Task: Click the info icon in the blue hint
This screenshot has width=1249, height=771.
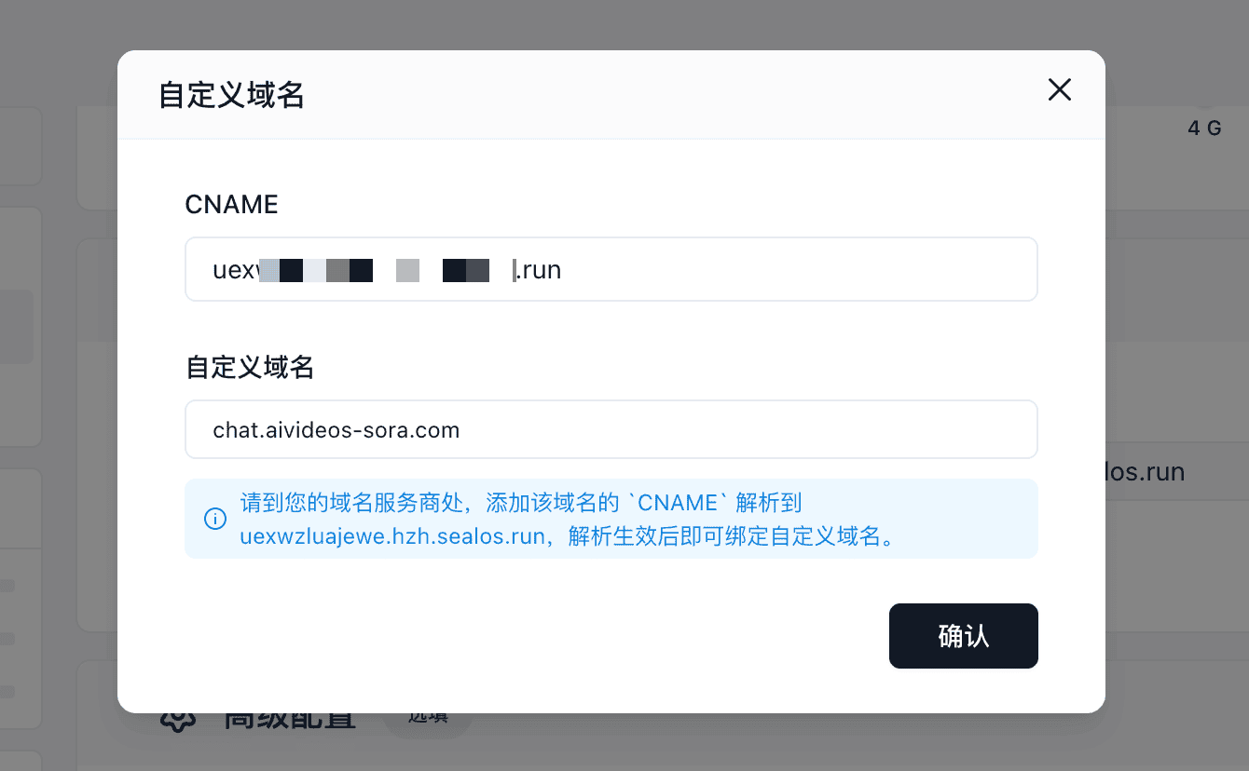Action: click(x=214, y=520)
